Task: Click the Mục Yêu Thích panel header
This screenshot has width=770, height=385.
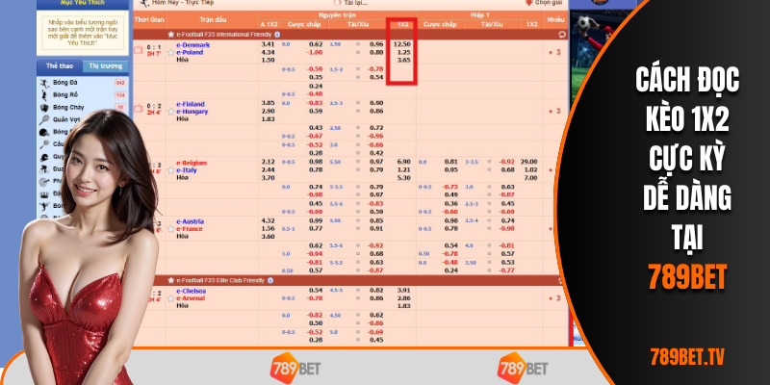Action: click(83, 4)
